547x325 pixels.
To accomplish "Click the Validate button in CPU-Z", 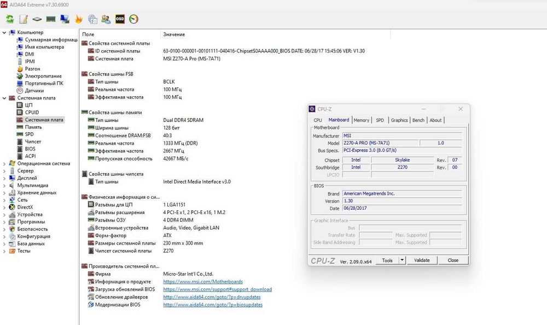I will (x=422, y=260).
